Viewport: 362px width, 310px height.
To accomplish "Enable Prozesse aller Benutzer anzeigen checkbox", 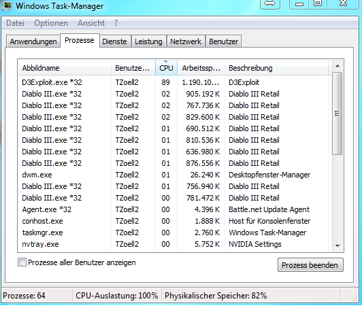I will (22, 262).
